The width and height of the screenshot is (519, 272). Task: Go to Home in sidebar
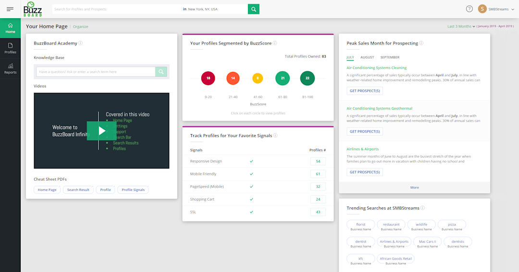pyautogui.click(x=10, y=28)
